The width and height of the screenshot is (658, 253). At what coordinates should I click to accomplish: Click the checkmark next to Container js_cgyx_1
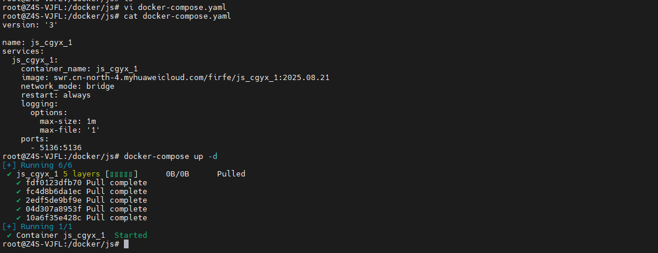point(9,235)
